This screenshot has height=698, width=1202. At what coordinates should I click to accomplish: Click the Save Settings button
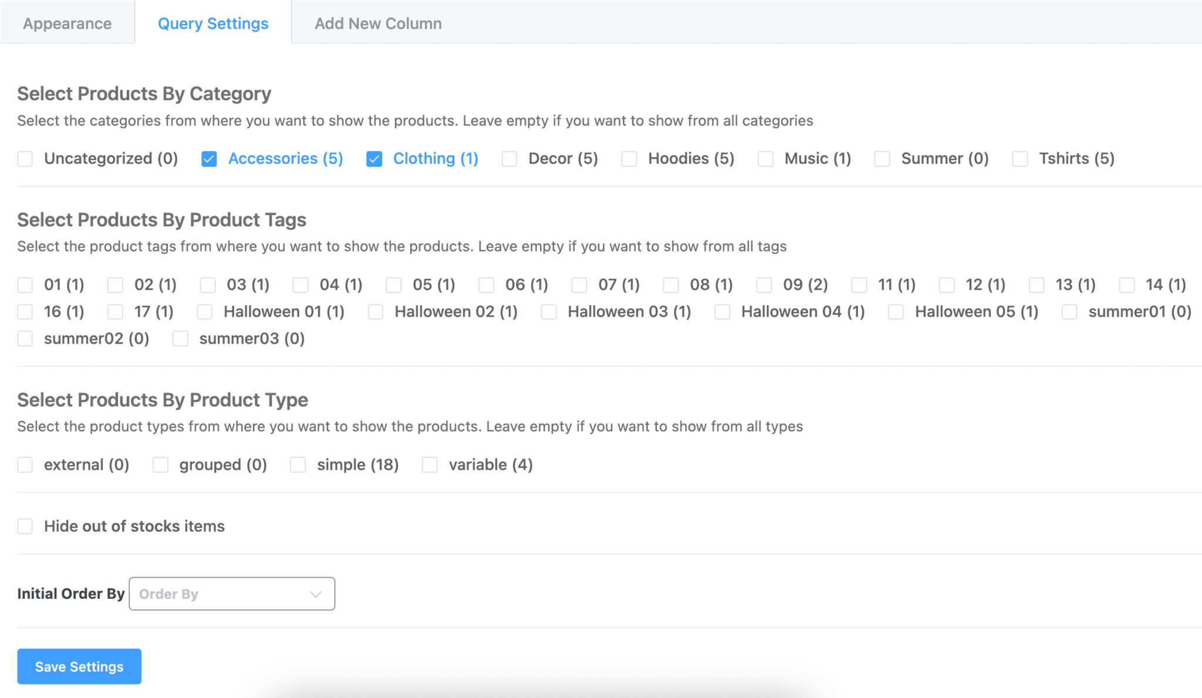[79, 666]
